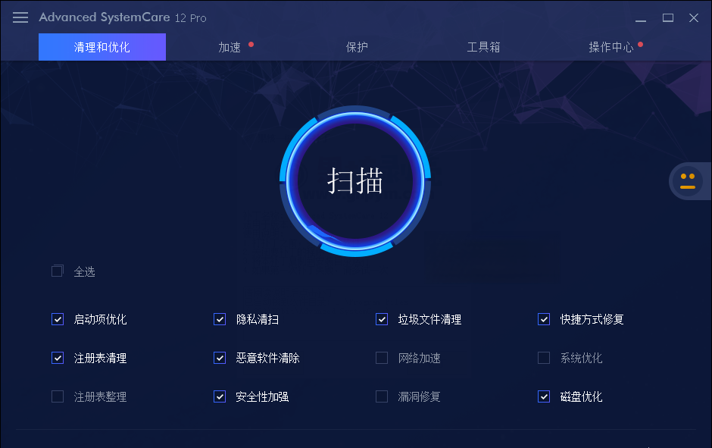The width and height of the screenshot is (712, 448).
Task: Uncheck the 隐私清扫 checkbox
Action: [220, 319]
